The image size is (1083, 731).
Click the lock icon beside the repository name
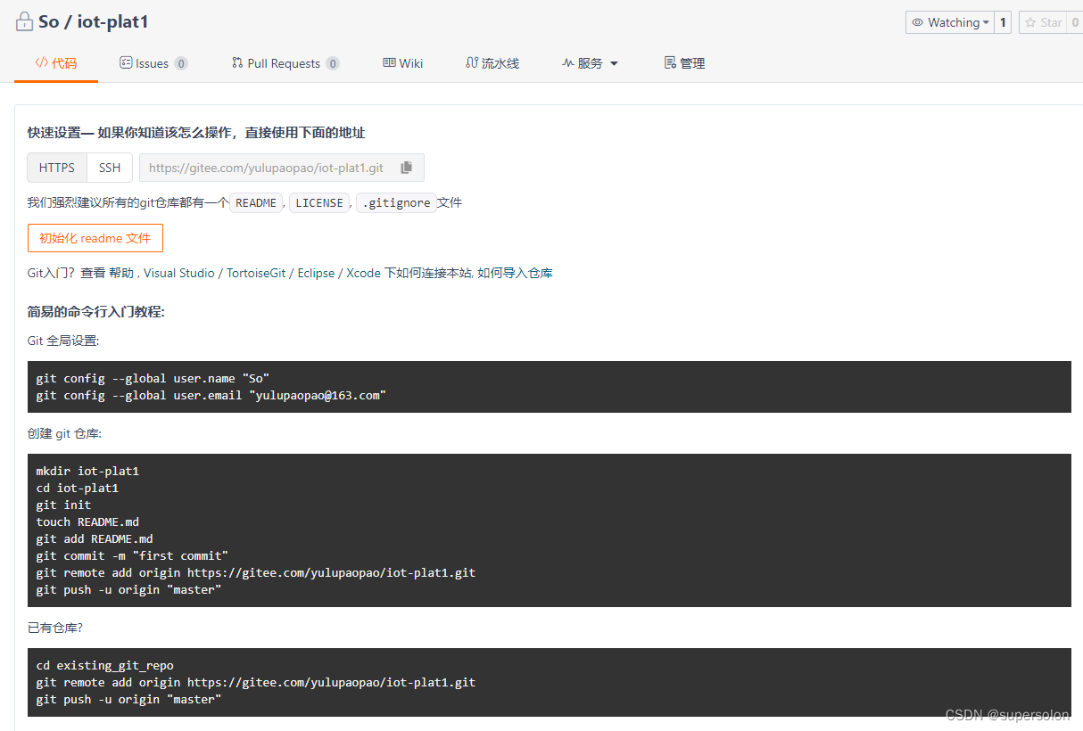23,21
